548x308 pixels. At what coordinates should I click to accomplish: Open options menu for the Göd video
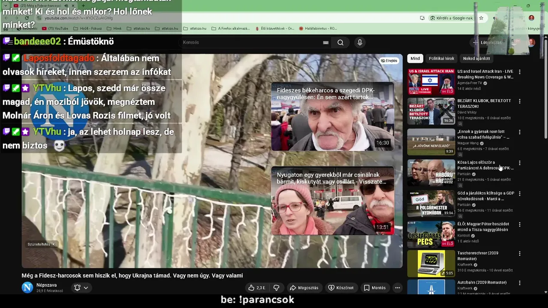click(x=520, y=194)
